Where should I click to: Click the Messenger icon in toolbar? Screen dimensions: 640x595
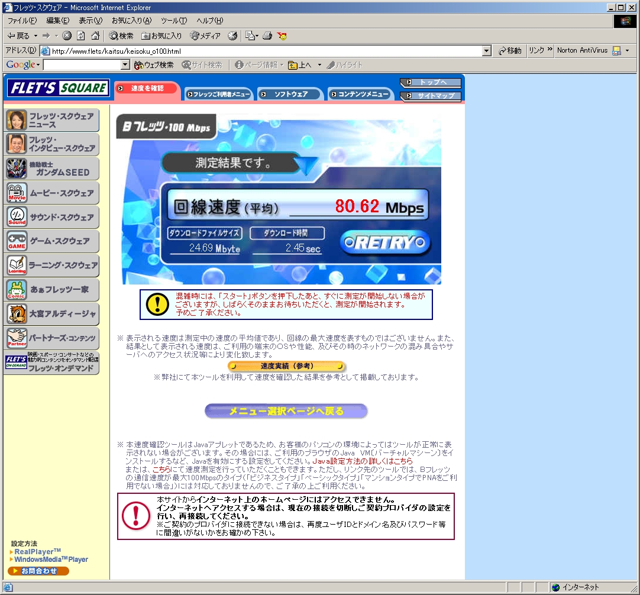coord(282,36)
